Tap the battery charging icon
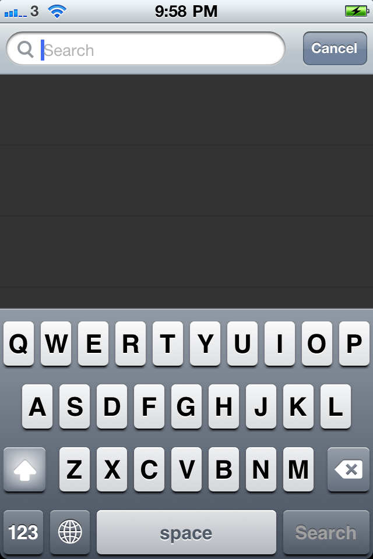Screen dimensions: 373x559 click(357, 11)
